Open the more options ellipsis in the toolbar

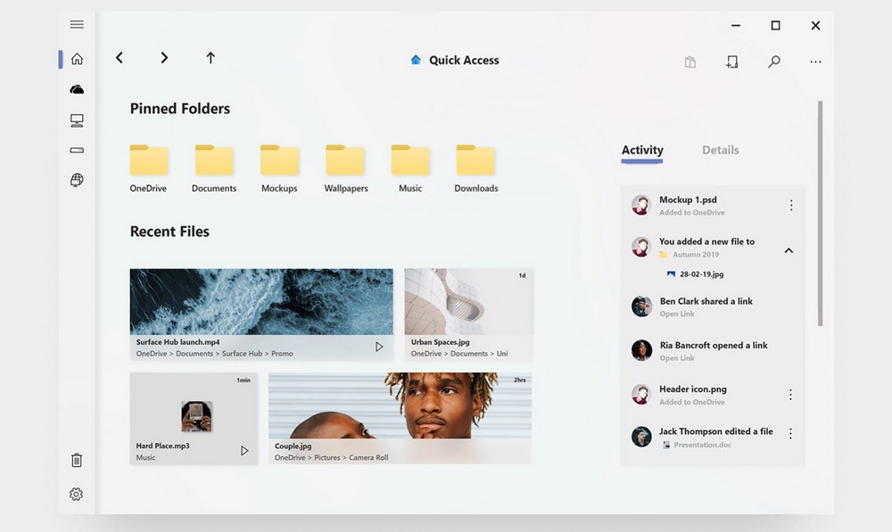(x=815, y=62)
